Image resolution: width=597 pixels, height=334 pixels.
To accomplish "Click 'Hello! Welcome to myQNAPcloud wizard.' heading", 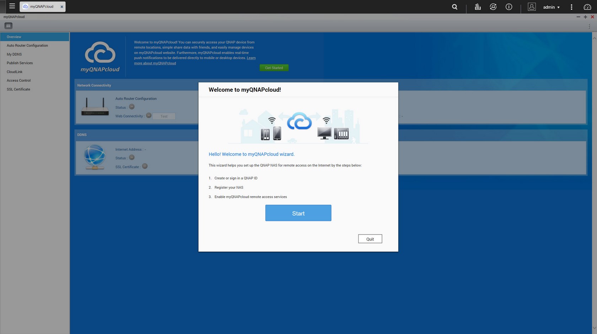I will pos(252,154).
